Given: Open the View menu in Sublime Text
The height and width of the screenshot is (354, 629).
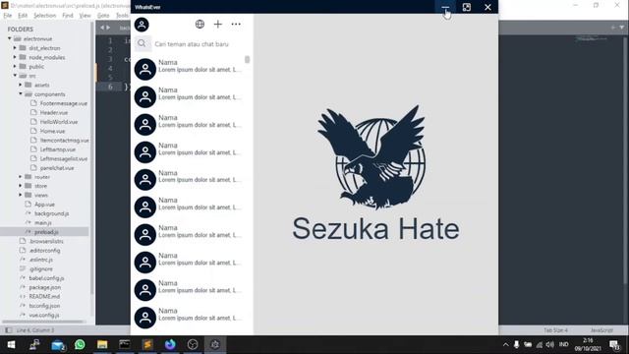Looking at the screenshot, I should pos(85,16).
